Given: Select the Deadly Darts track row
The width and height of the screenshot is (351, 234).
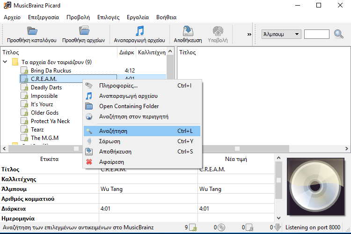Looking at the screenshot, I should point(46,88).
